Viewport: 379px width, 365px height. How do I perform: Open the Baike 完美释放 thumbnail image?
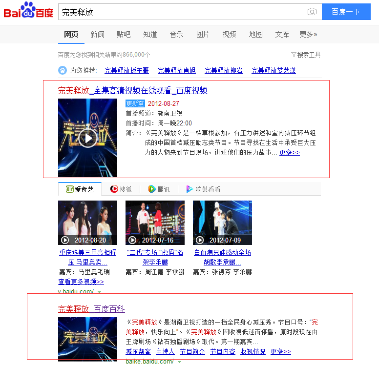[87, 339]
